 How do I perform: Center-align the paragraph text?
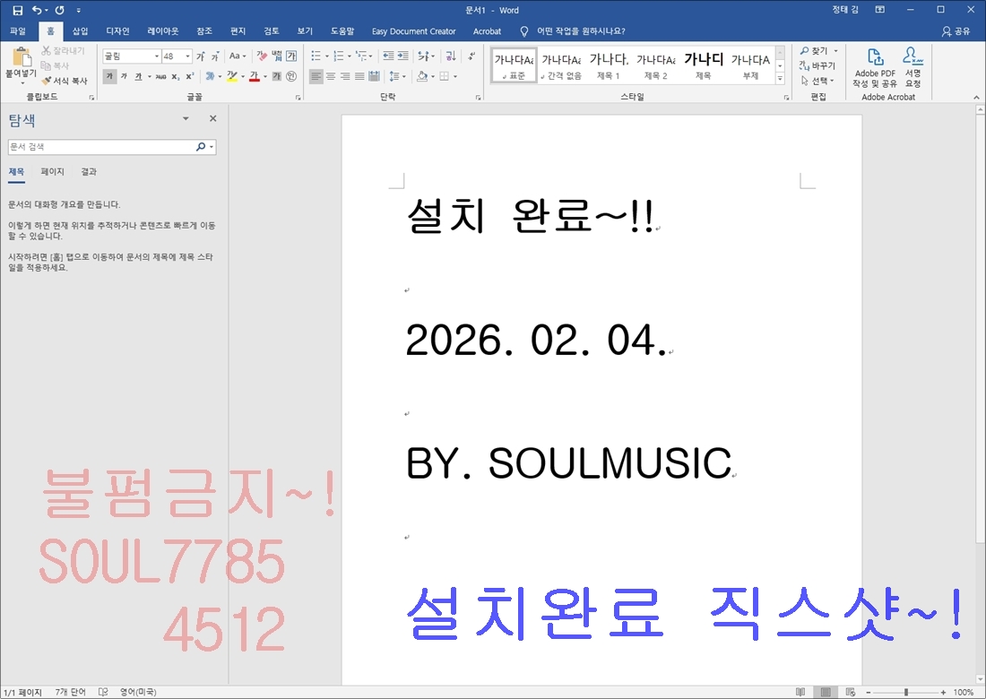point(331,77)
